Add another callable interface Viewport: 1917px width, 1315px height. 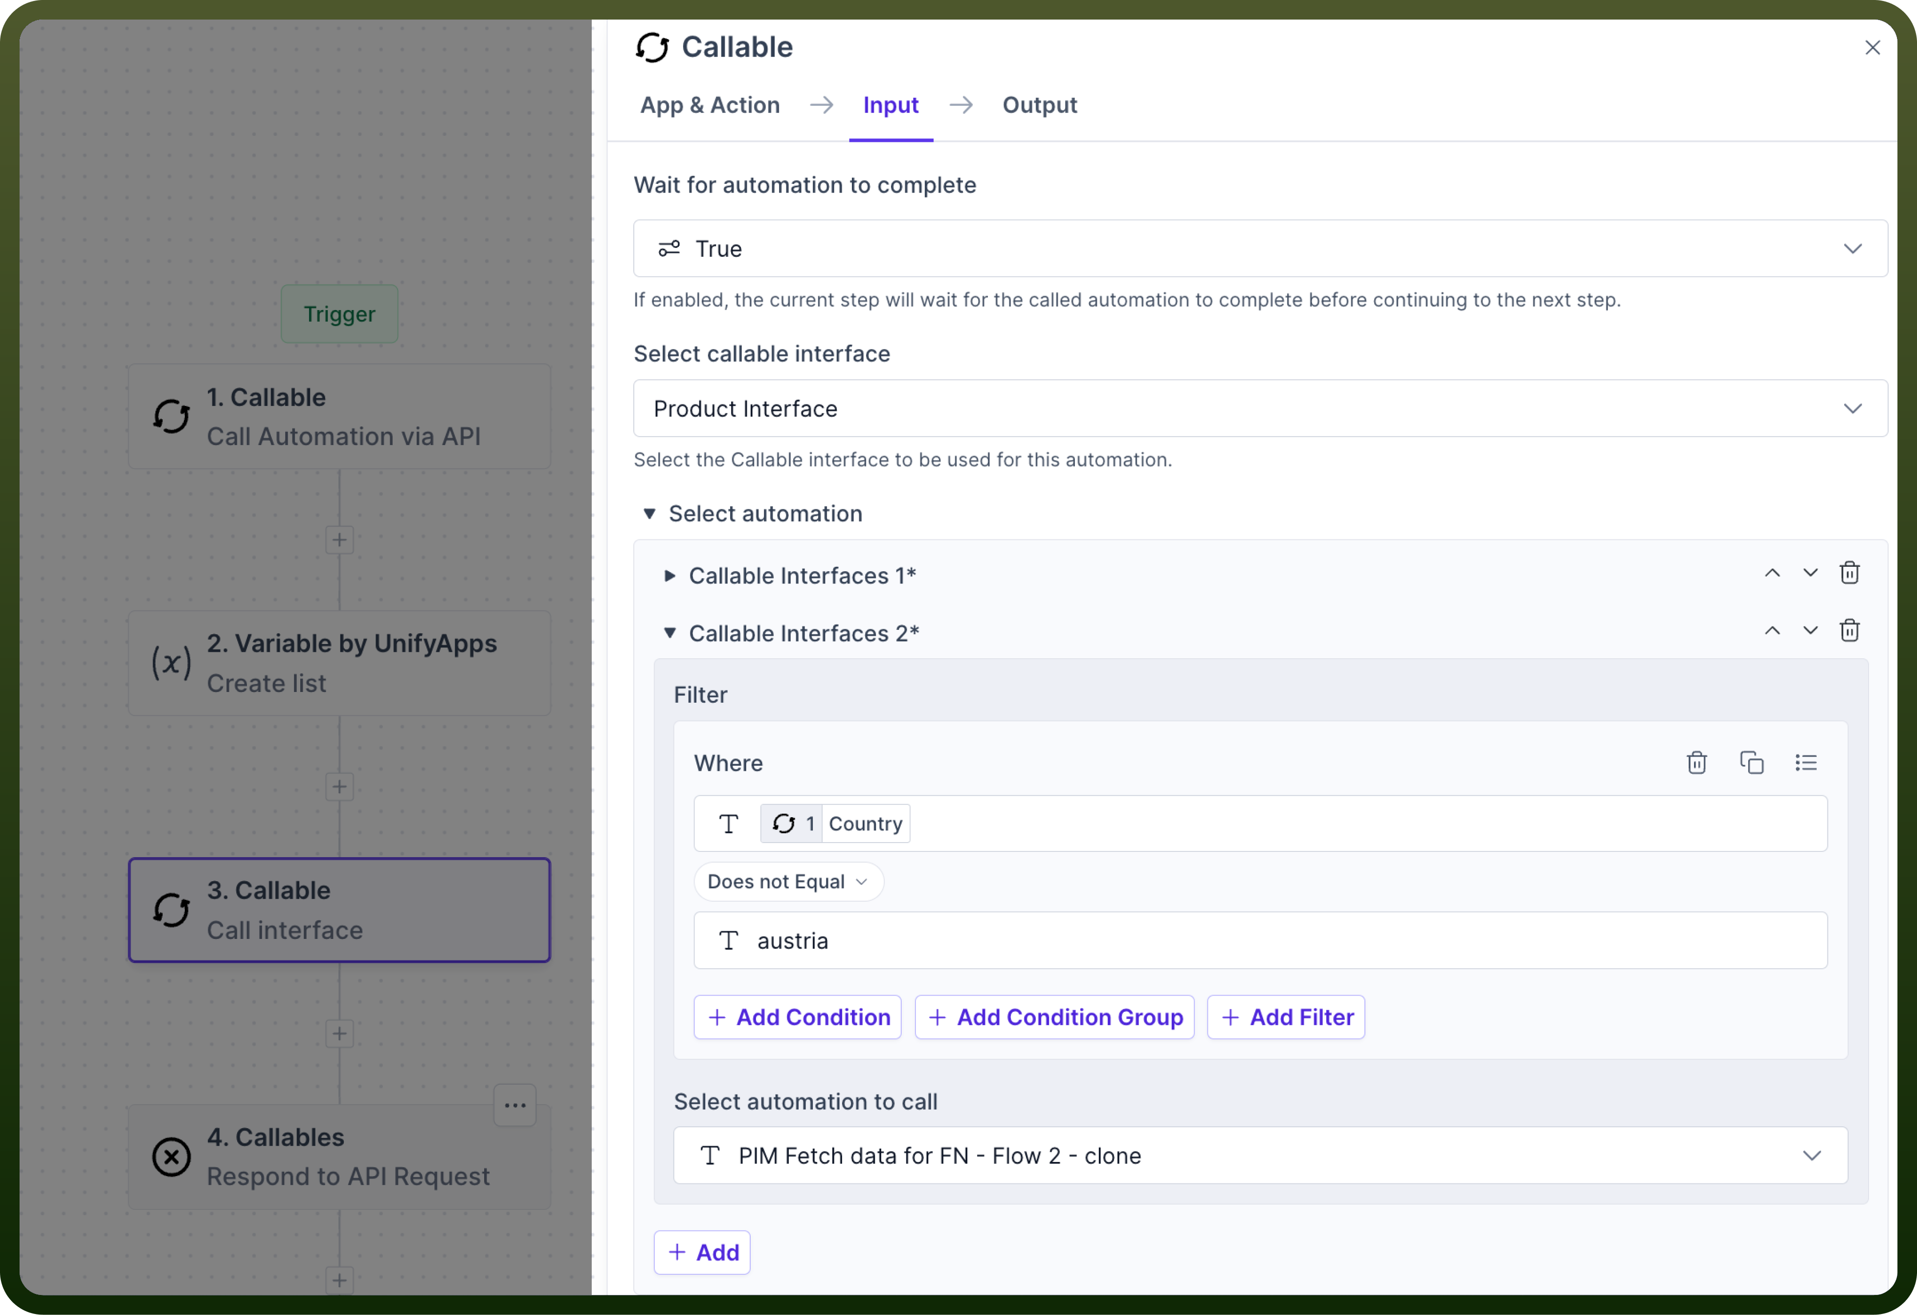point(702,1252)
